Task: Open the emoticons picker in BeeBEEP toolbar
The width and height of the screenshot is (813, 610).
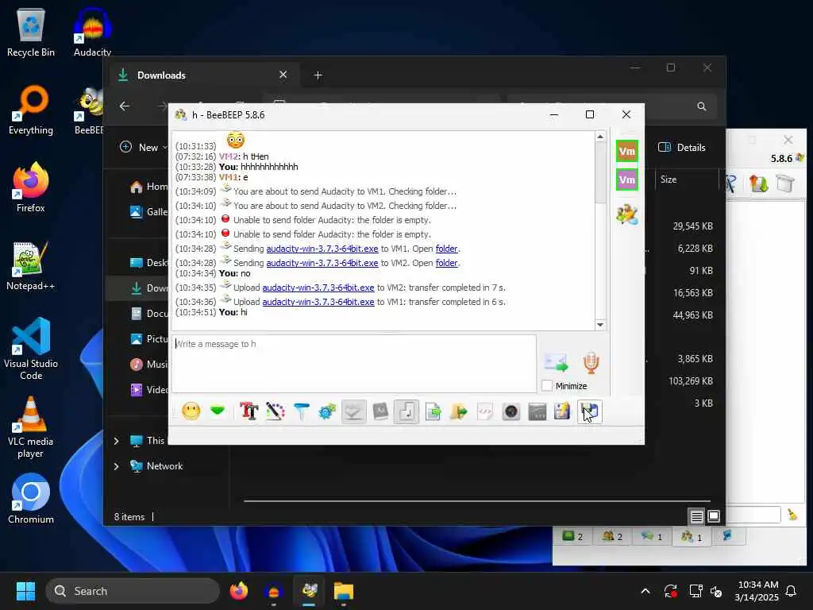Action: pyautogui.click(x=191, y=412)
